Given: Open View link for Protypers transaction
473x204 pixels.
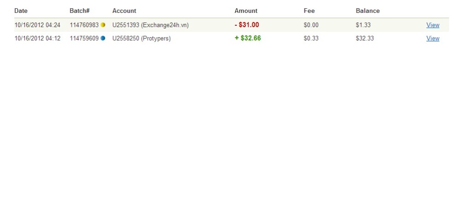Looking at the screenshot, I should [432, 38].
